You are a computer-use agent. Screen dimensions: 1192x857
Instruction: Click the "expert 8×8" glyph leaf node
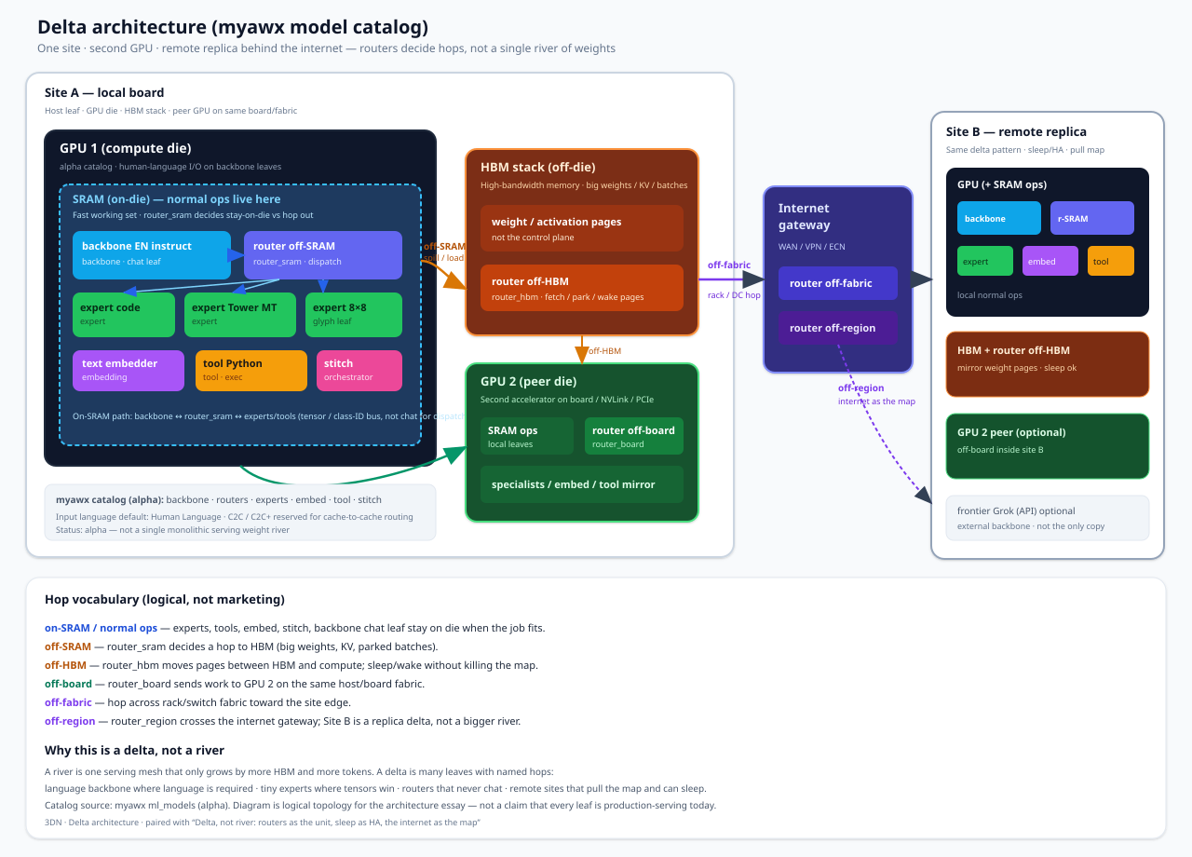(x=354, y=315)
